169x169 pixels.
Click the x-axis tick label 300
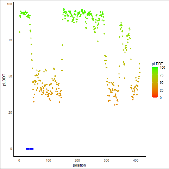(x=106, y=161)
